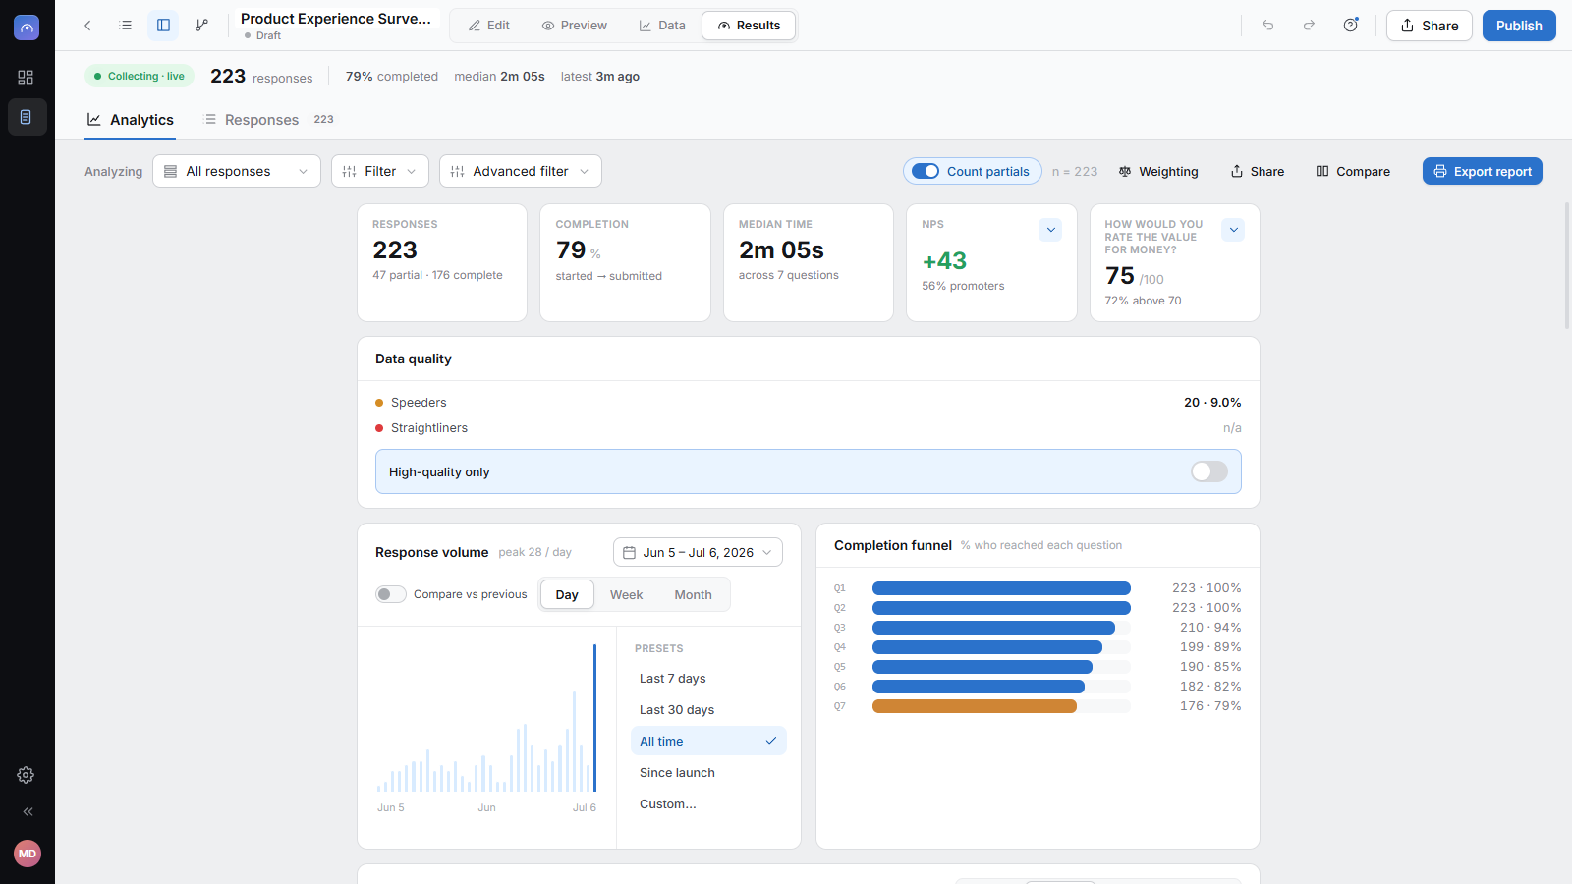Viewport: 1572px width, 884px height.
Task: Click the Q1 funnel bar
Action: pyautogui.click(x=1001, y=588)
